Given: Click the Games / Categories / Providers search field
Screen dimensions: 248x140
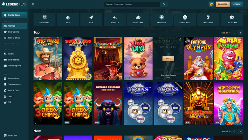Looking at the screenshot, I should 132,4.
